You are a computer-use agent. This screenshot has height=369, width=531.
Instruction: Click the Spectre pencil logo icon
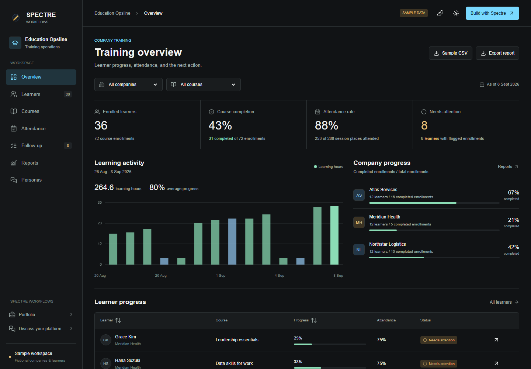tap(15, 17)
